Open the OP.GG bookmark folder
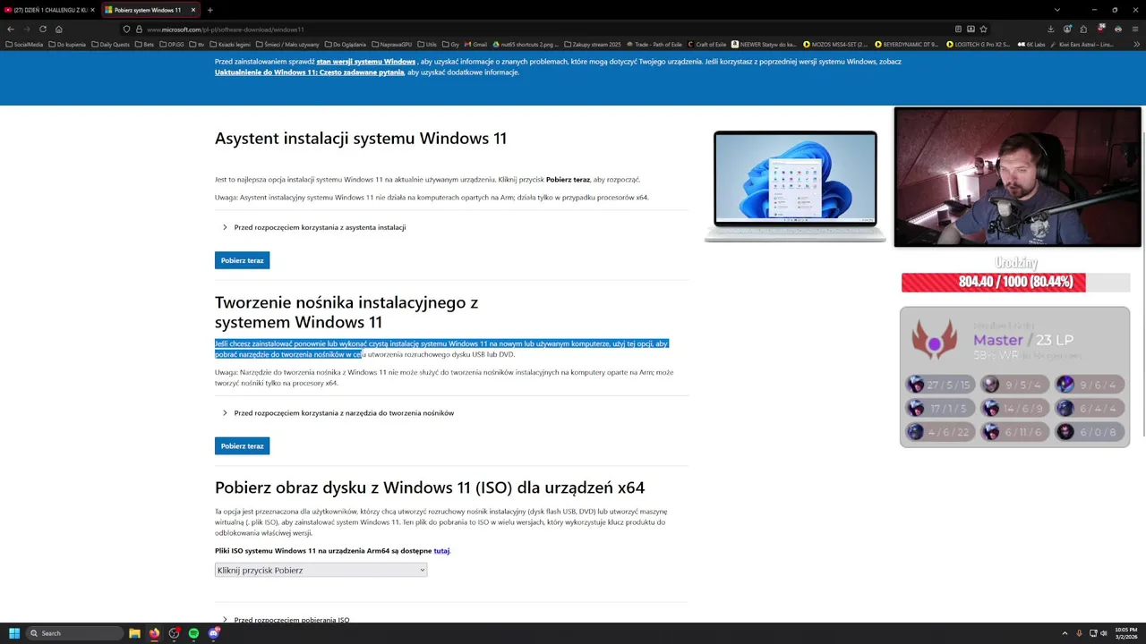 tap(172, 44)
